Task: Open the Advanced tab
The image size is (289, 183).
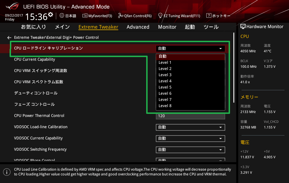Action: tap(138, 27)
